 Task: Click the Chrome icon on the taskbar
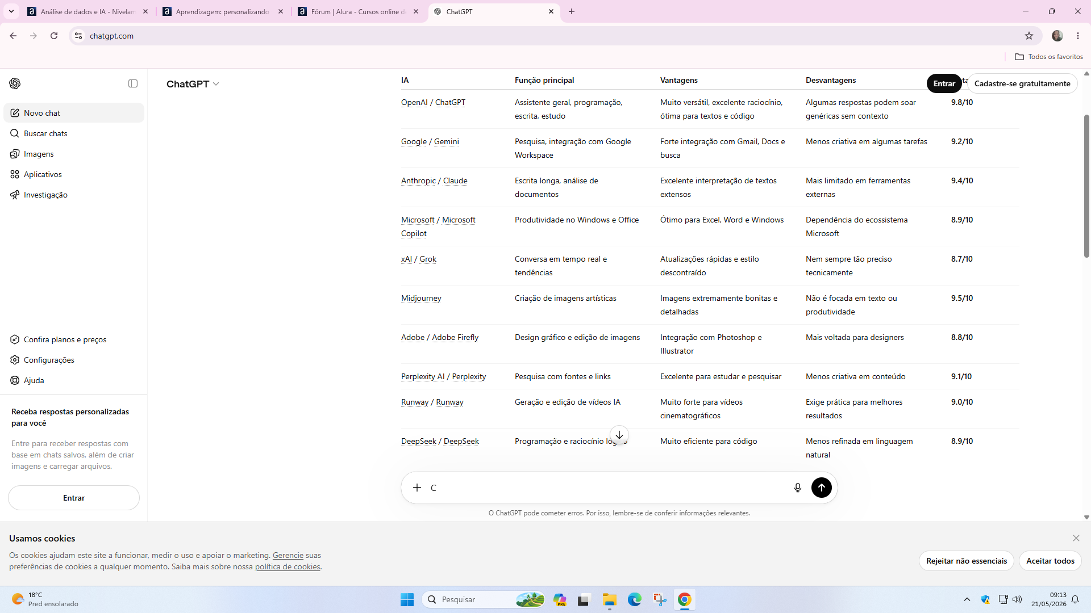click(685, 599)
